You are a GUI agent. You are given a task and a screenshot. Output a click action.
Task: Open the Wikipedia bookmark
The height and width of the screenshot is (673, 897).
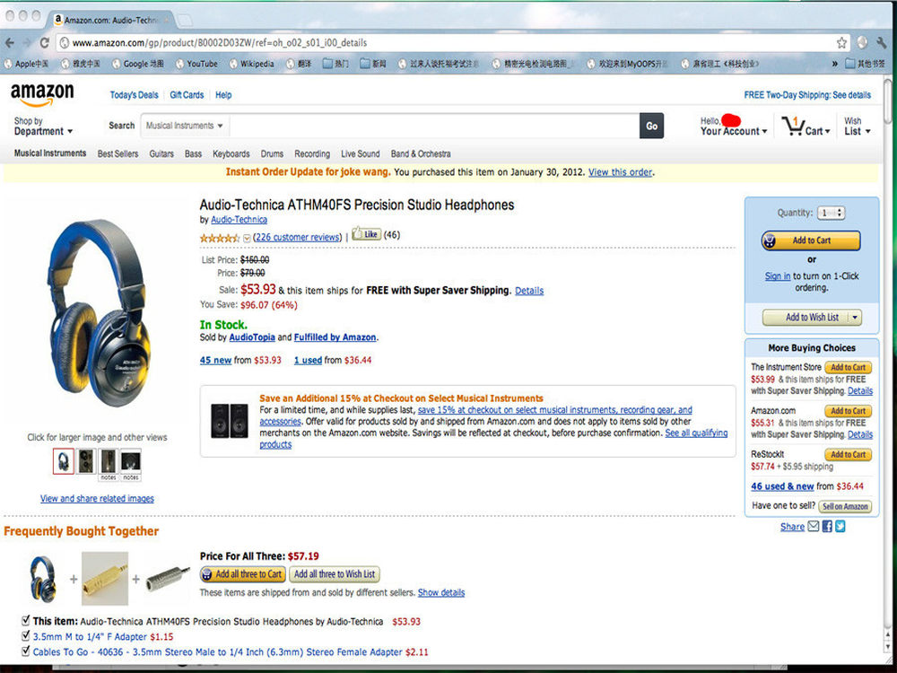coord(252,64)
